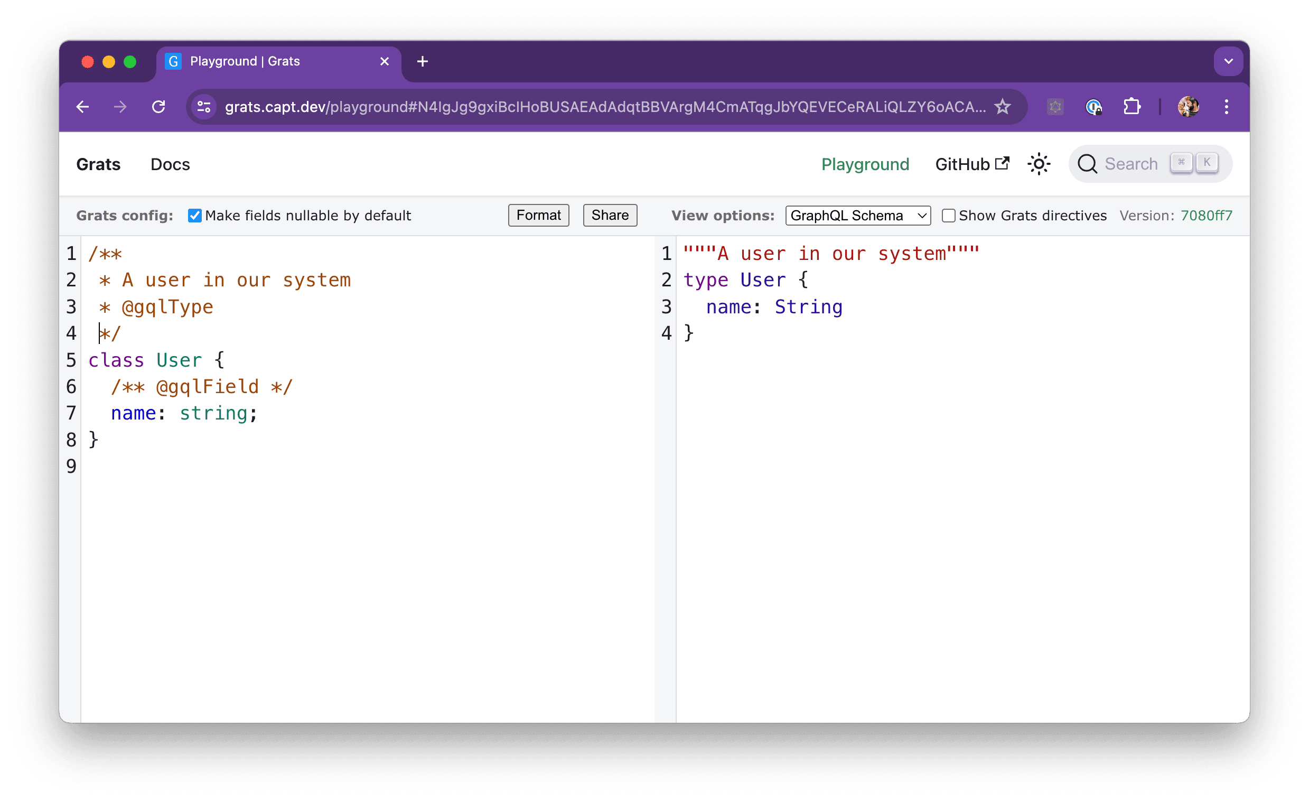Uncheck Make fields nullable by default
Screen dimensions: 1309x801
(194, 215)
